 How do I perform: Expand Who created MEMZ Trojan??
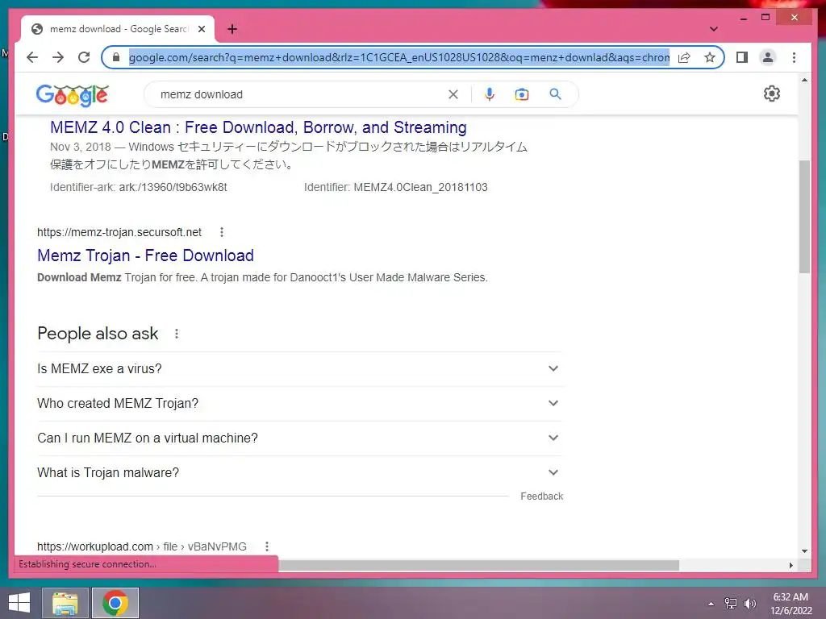point(299,403)
